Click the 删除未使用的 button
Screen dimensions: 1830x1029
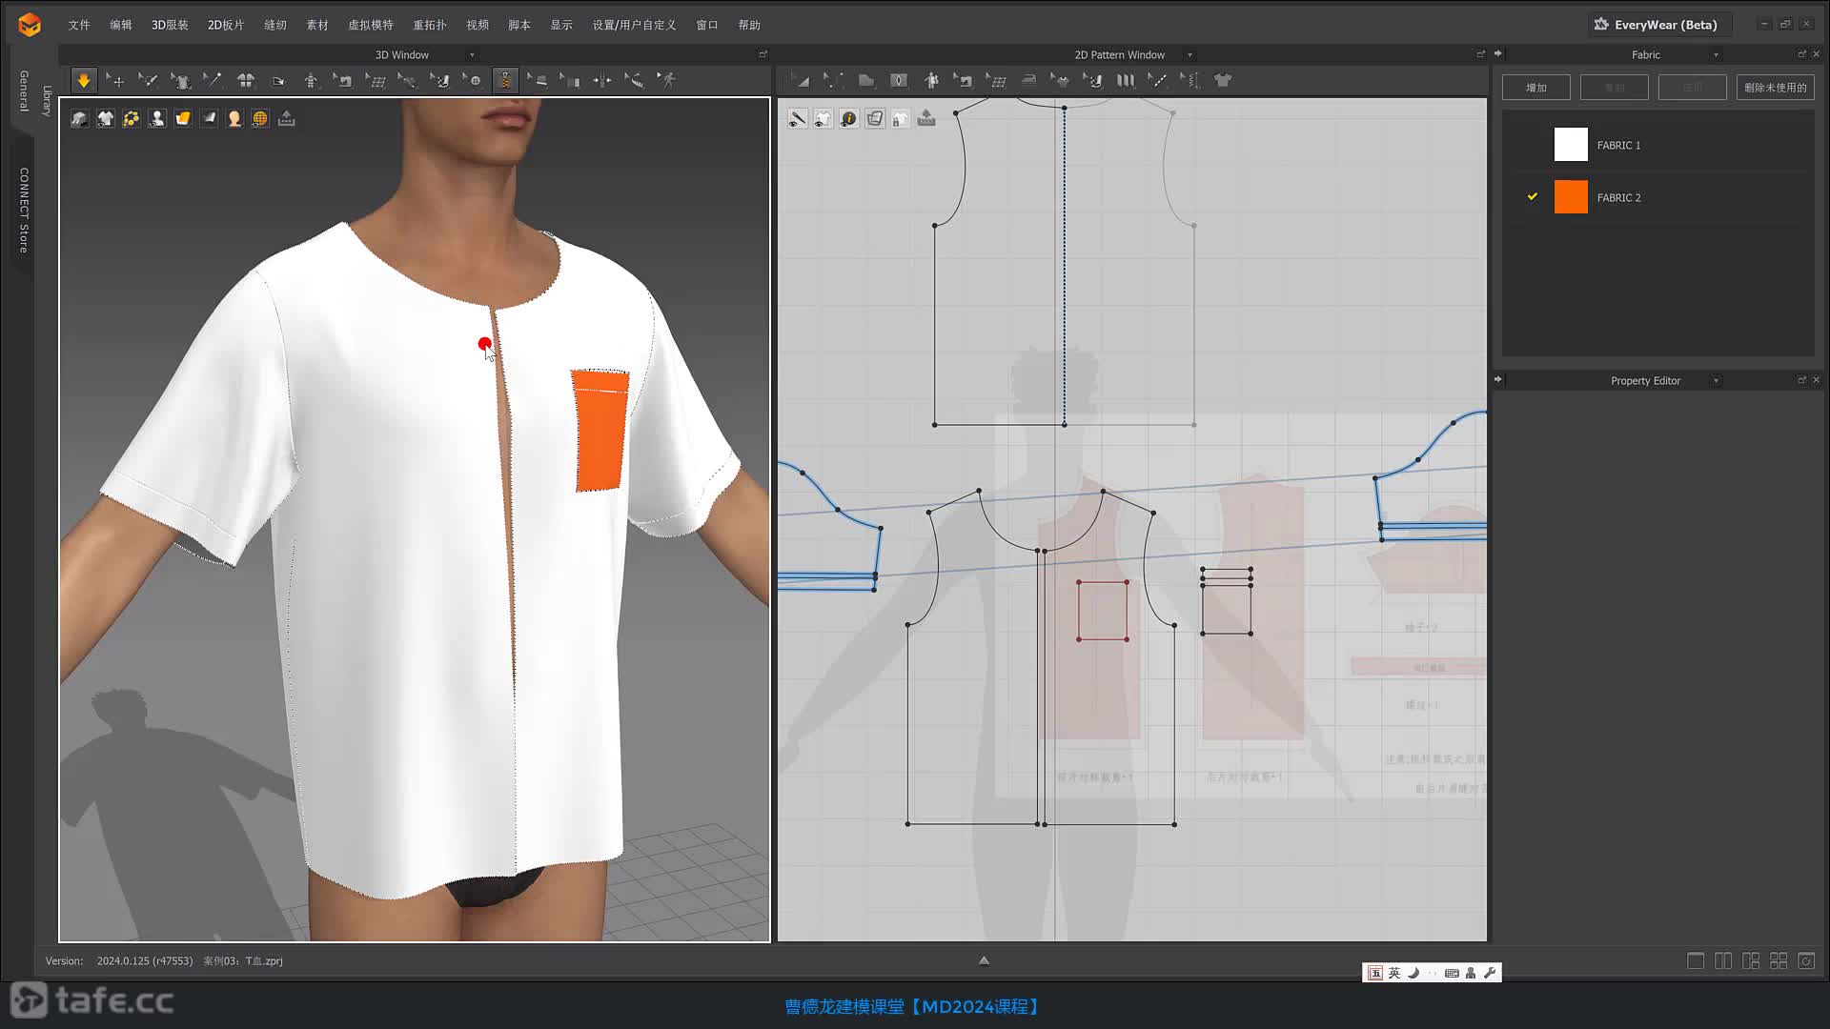(1775, 88)
